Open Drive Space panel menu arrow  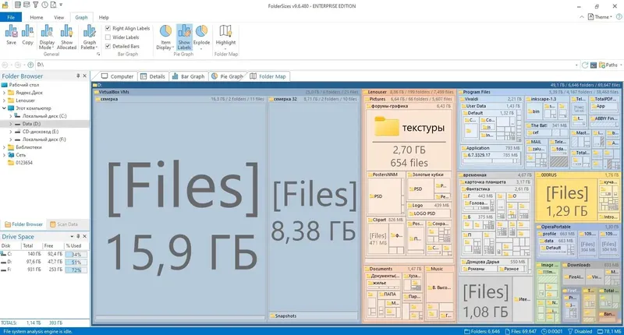(72, 236)
